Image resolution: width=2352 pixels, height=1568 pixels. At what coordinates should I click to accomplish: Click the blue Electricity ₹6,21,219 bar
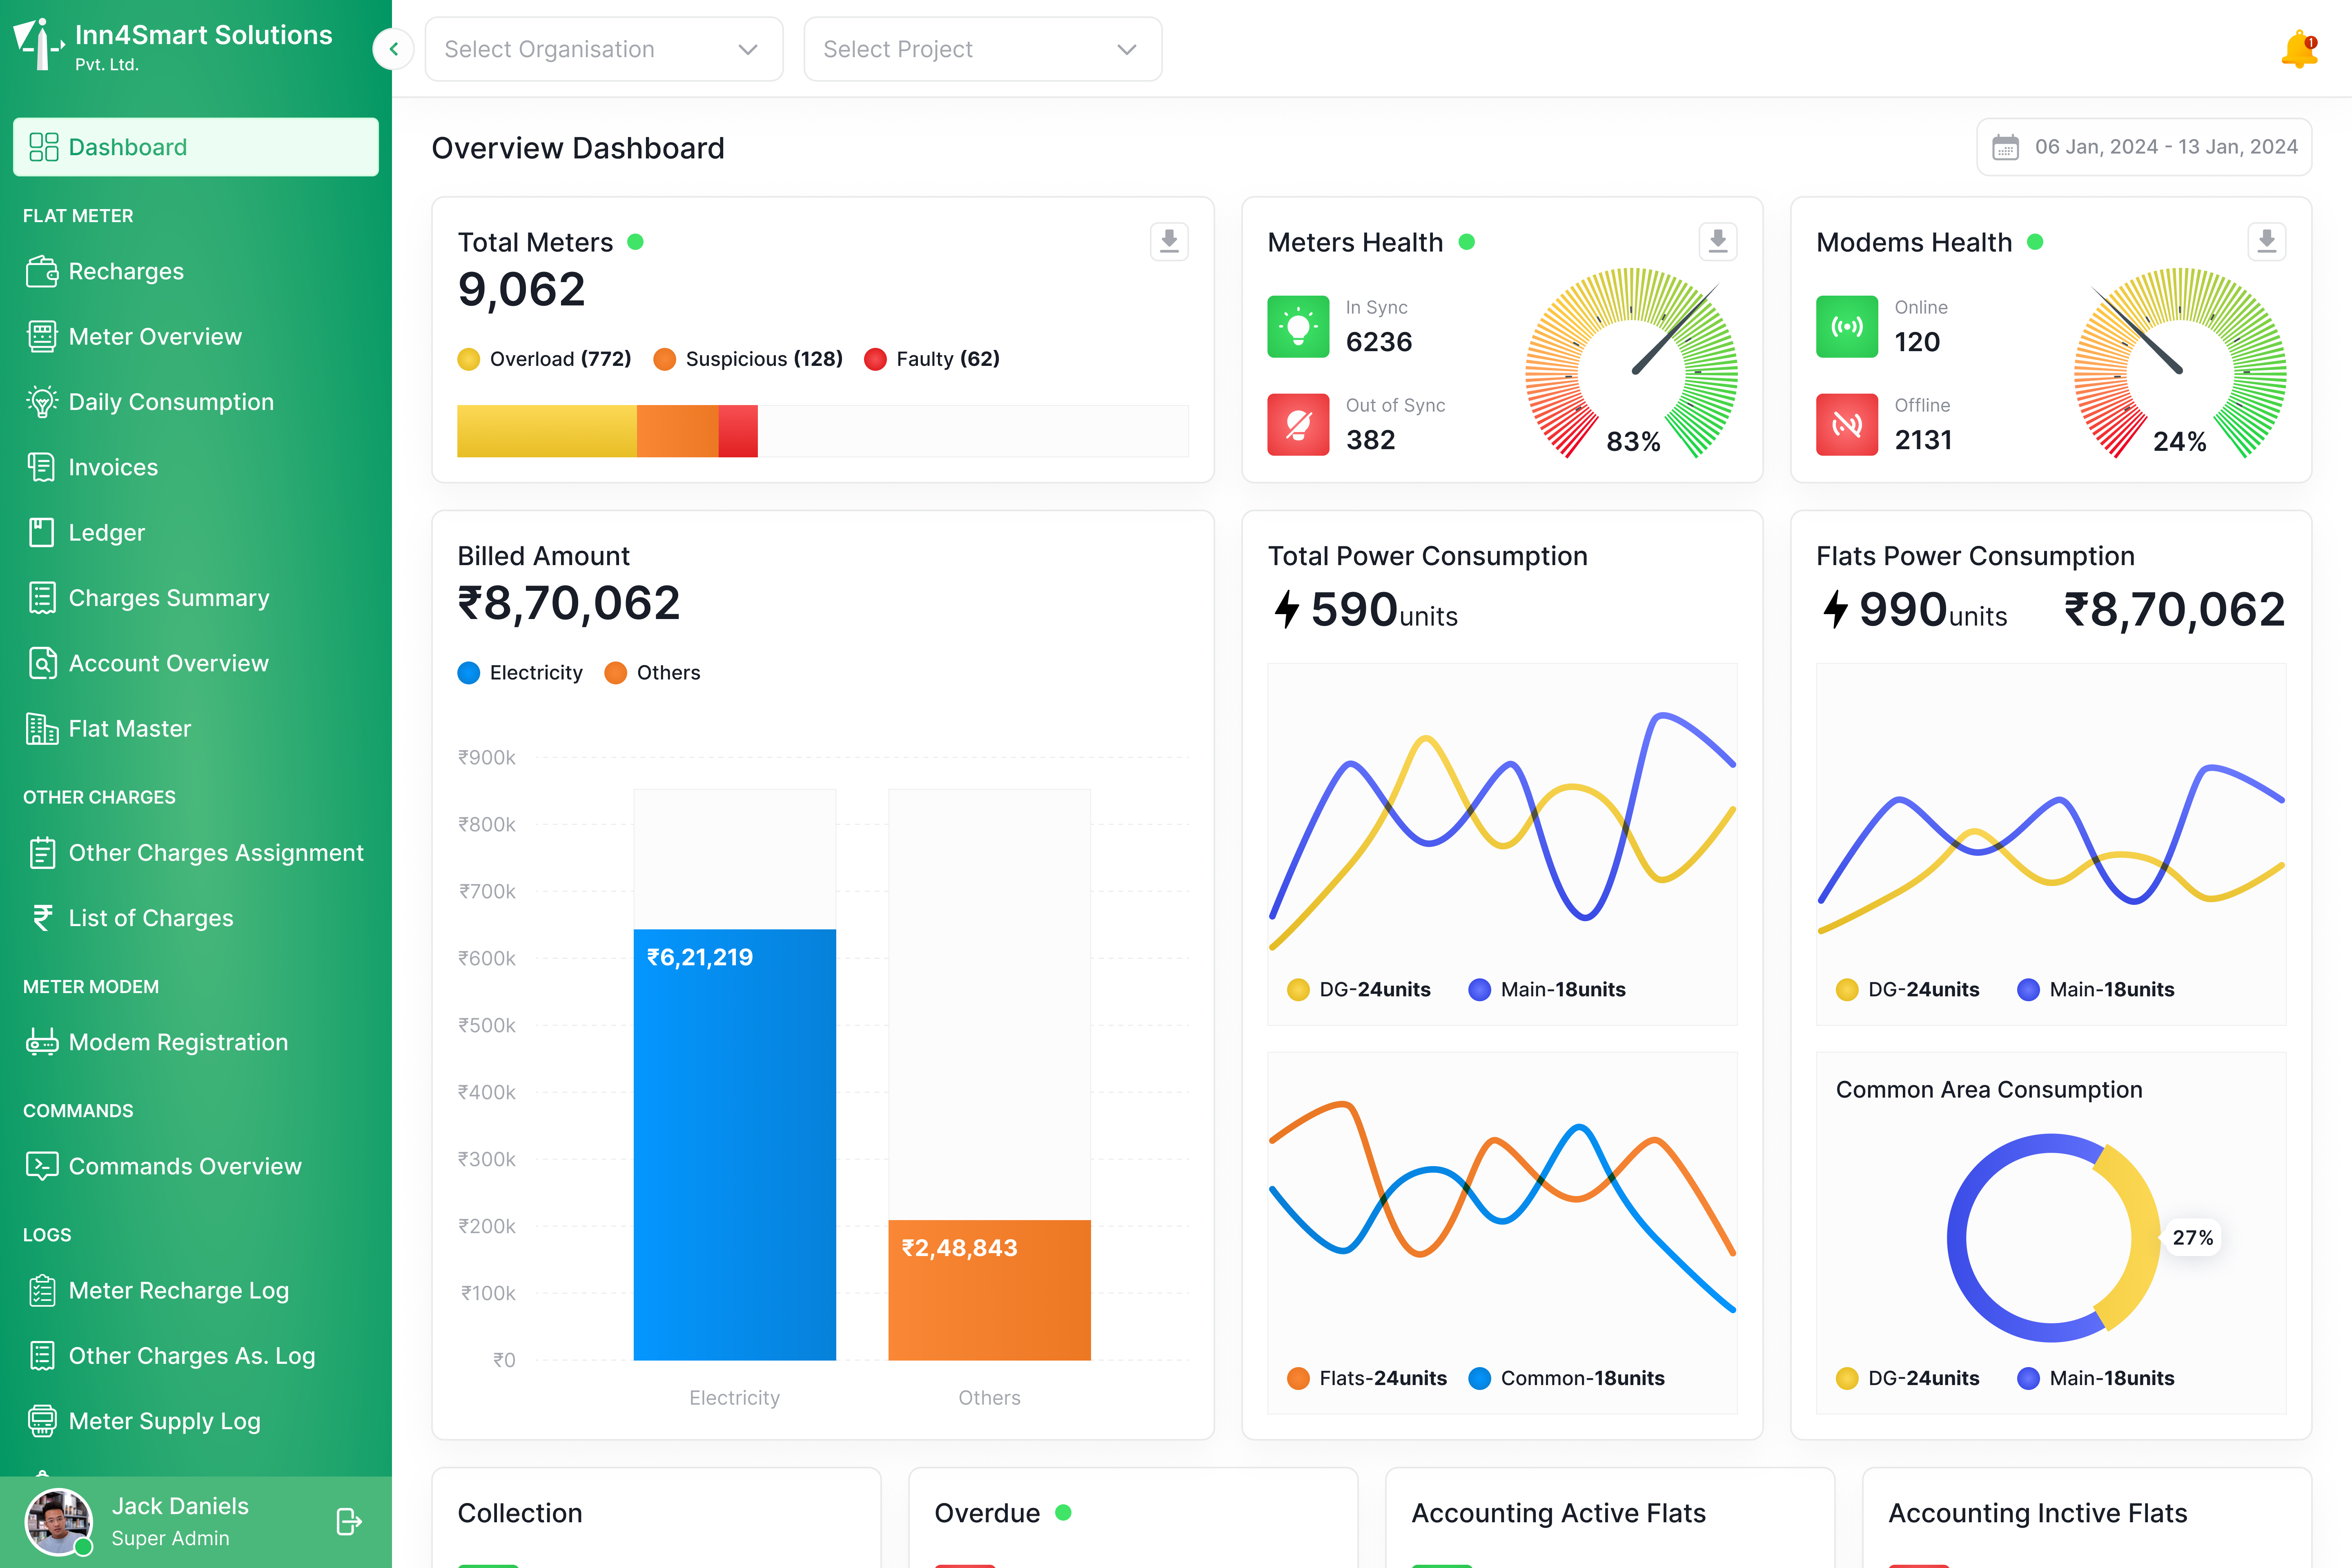point(735,1144)
